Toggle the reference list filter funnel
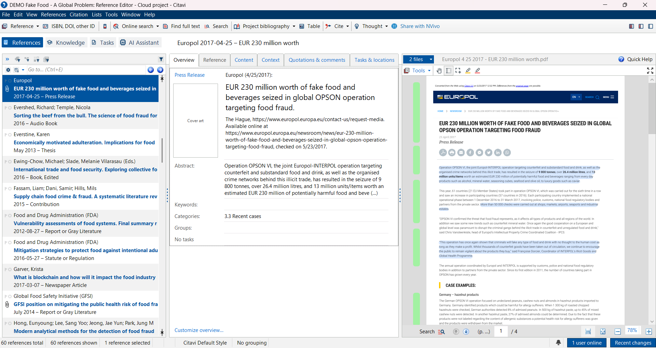 click(x=161, y=59)
